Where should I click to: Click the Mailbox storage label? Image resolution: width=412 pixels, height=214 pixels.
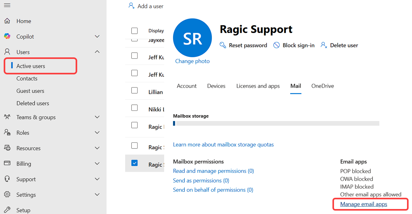pyautogui.click(x=191, y=116)
